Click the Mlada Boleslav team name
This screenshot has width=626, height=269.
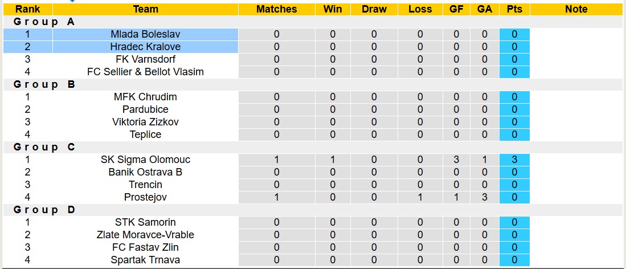pos(145,34)
